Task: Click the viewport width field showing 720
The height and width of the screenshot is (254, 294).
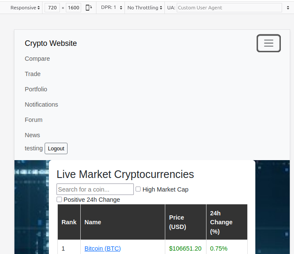Action: pos(52,8)
